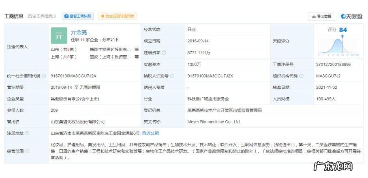Click 发生变更时通知我 button

118,16
